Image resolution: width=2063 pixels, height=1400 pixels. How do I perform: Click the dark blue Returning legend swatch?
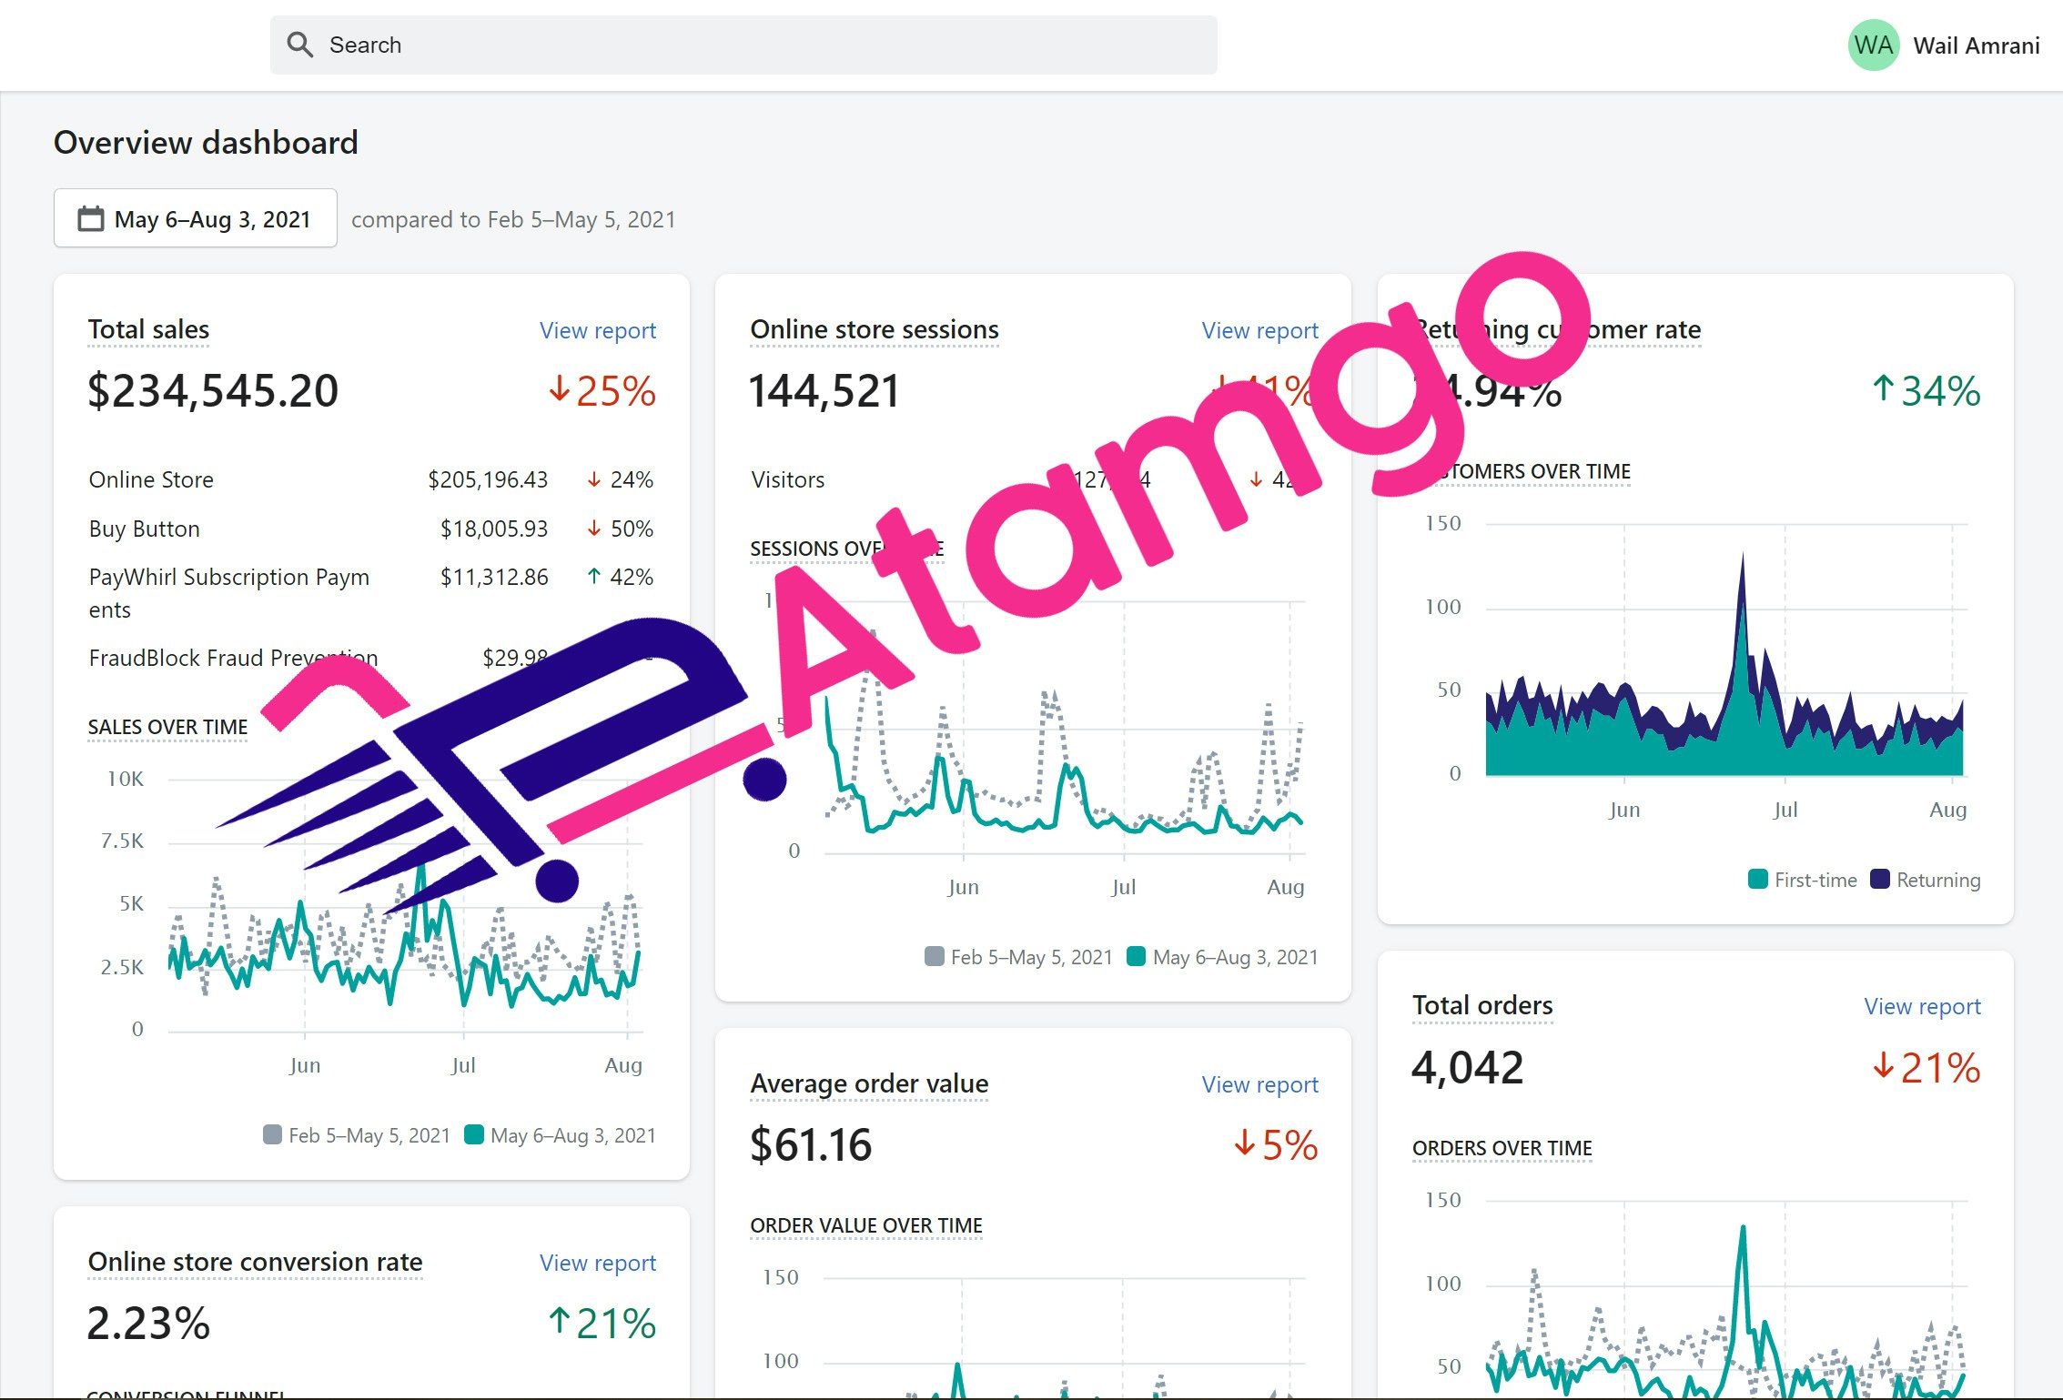point(1880,879)
